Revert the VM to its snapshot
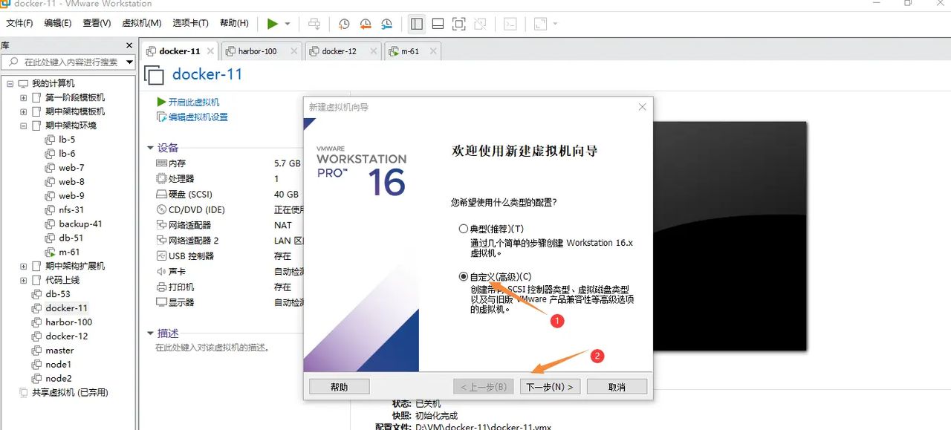This screenshot has width=951, height=430. (365, 24)
